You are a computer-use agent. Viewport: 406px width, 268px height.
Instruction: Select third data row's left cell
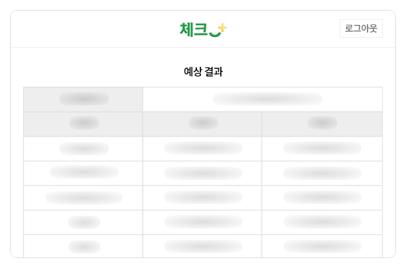[x=84, y=197]
